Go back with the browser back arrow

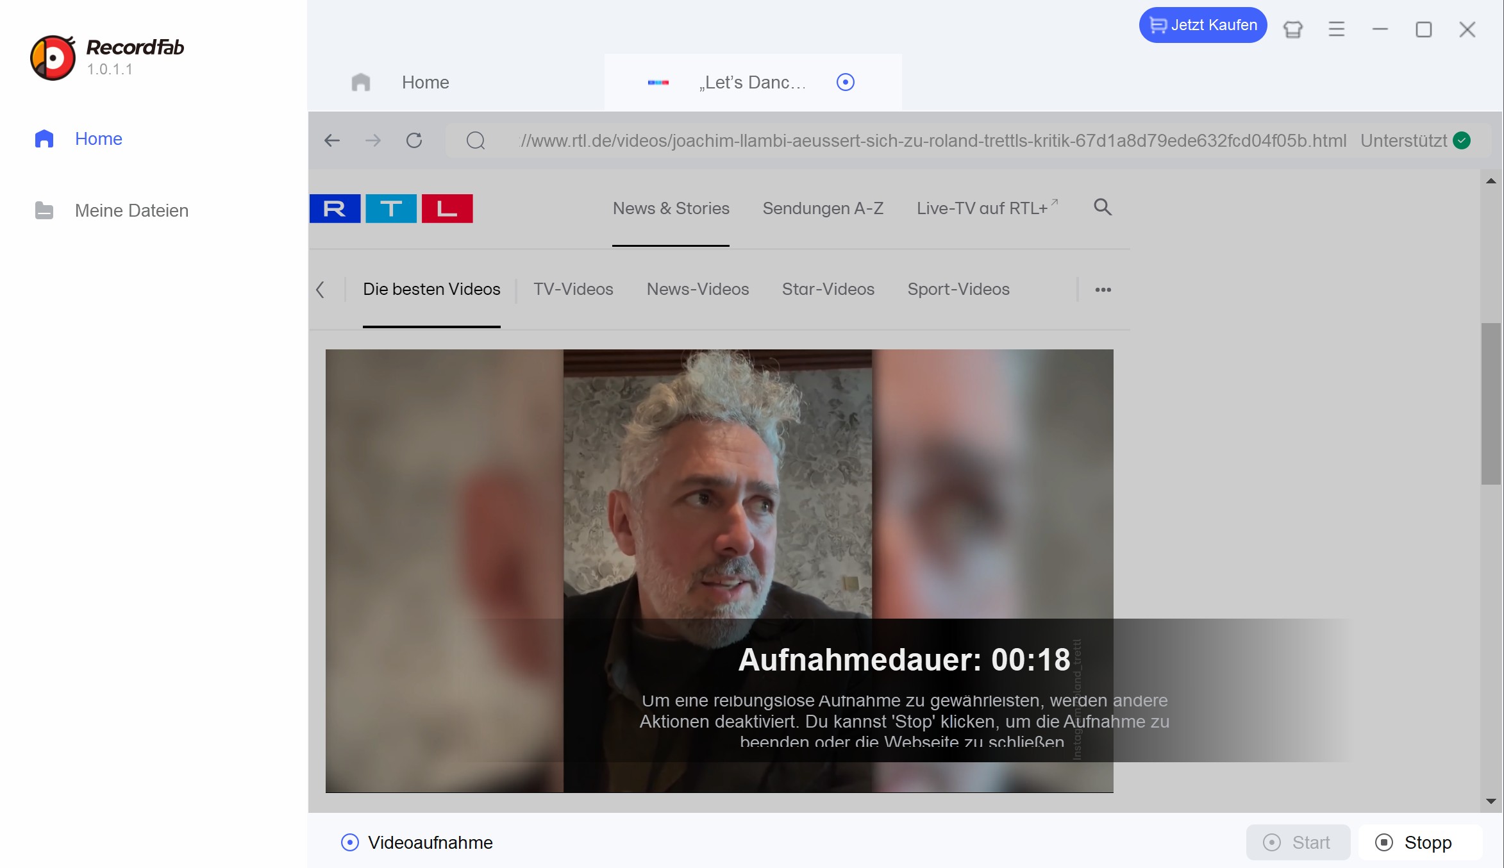click(x=332, y=140)
